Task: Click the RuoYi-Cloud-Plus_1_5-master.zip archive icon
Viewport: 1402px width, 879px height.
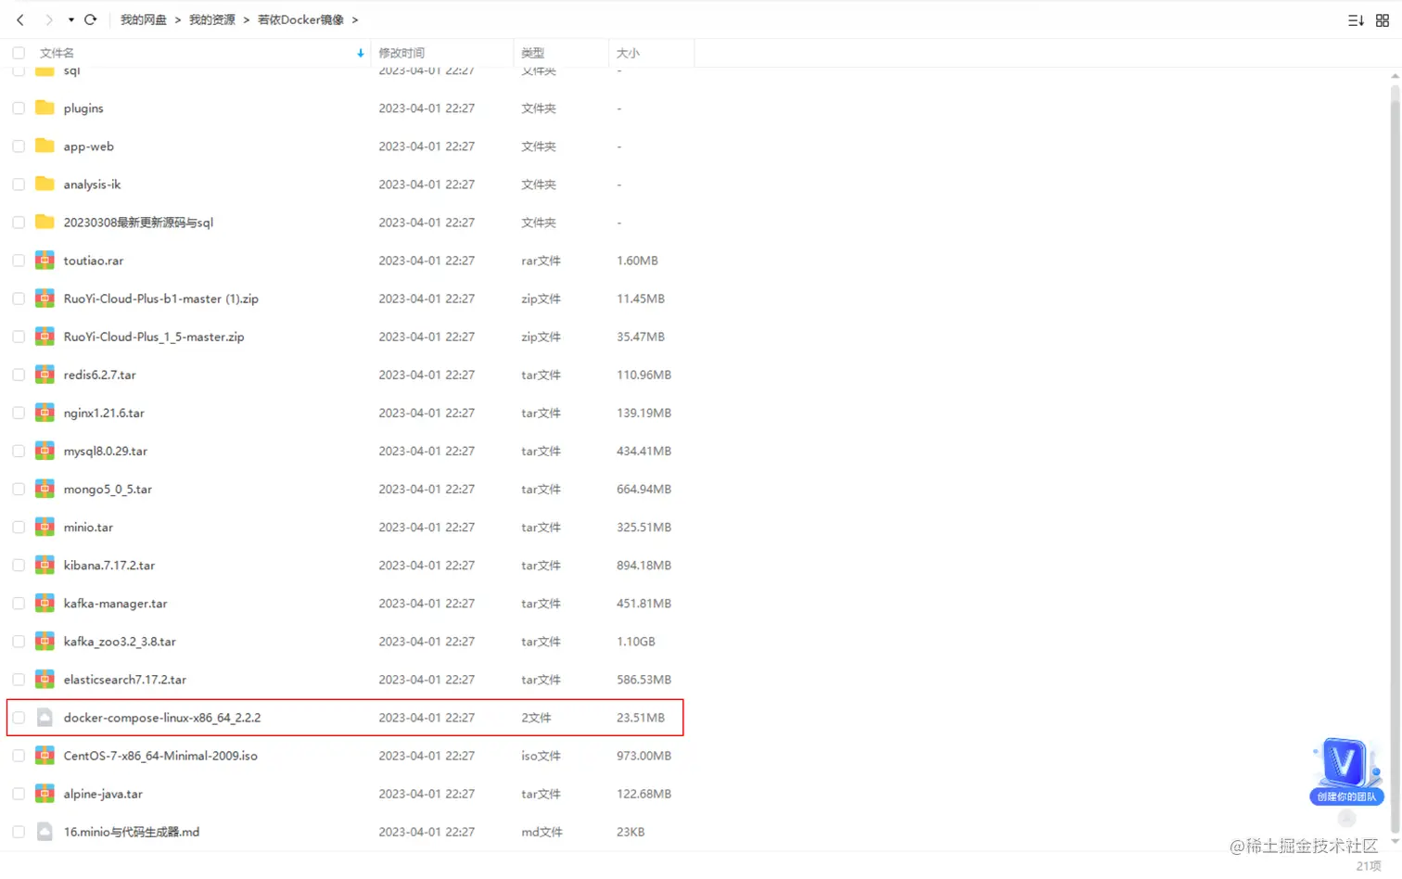Action: [45, 337]
